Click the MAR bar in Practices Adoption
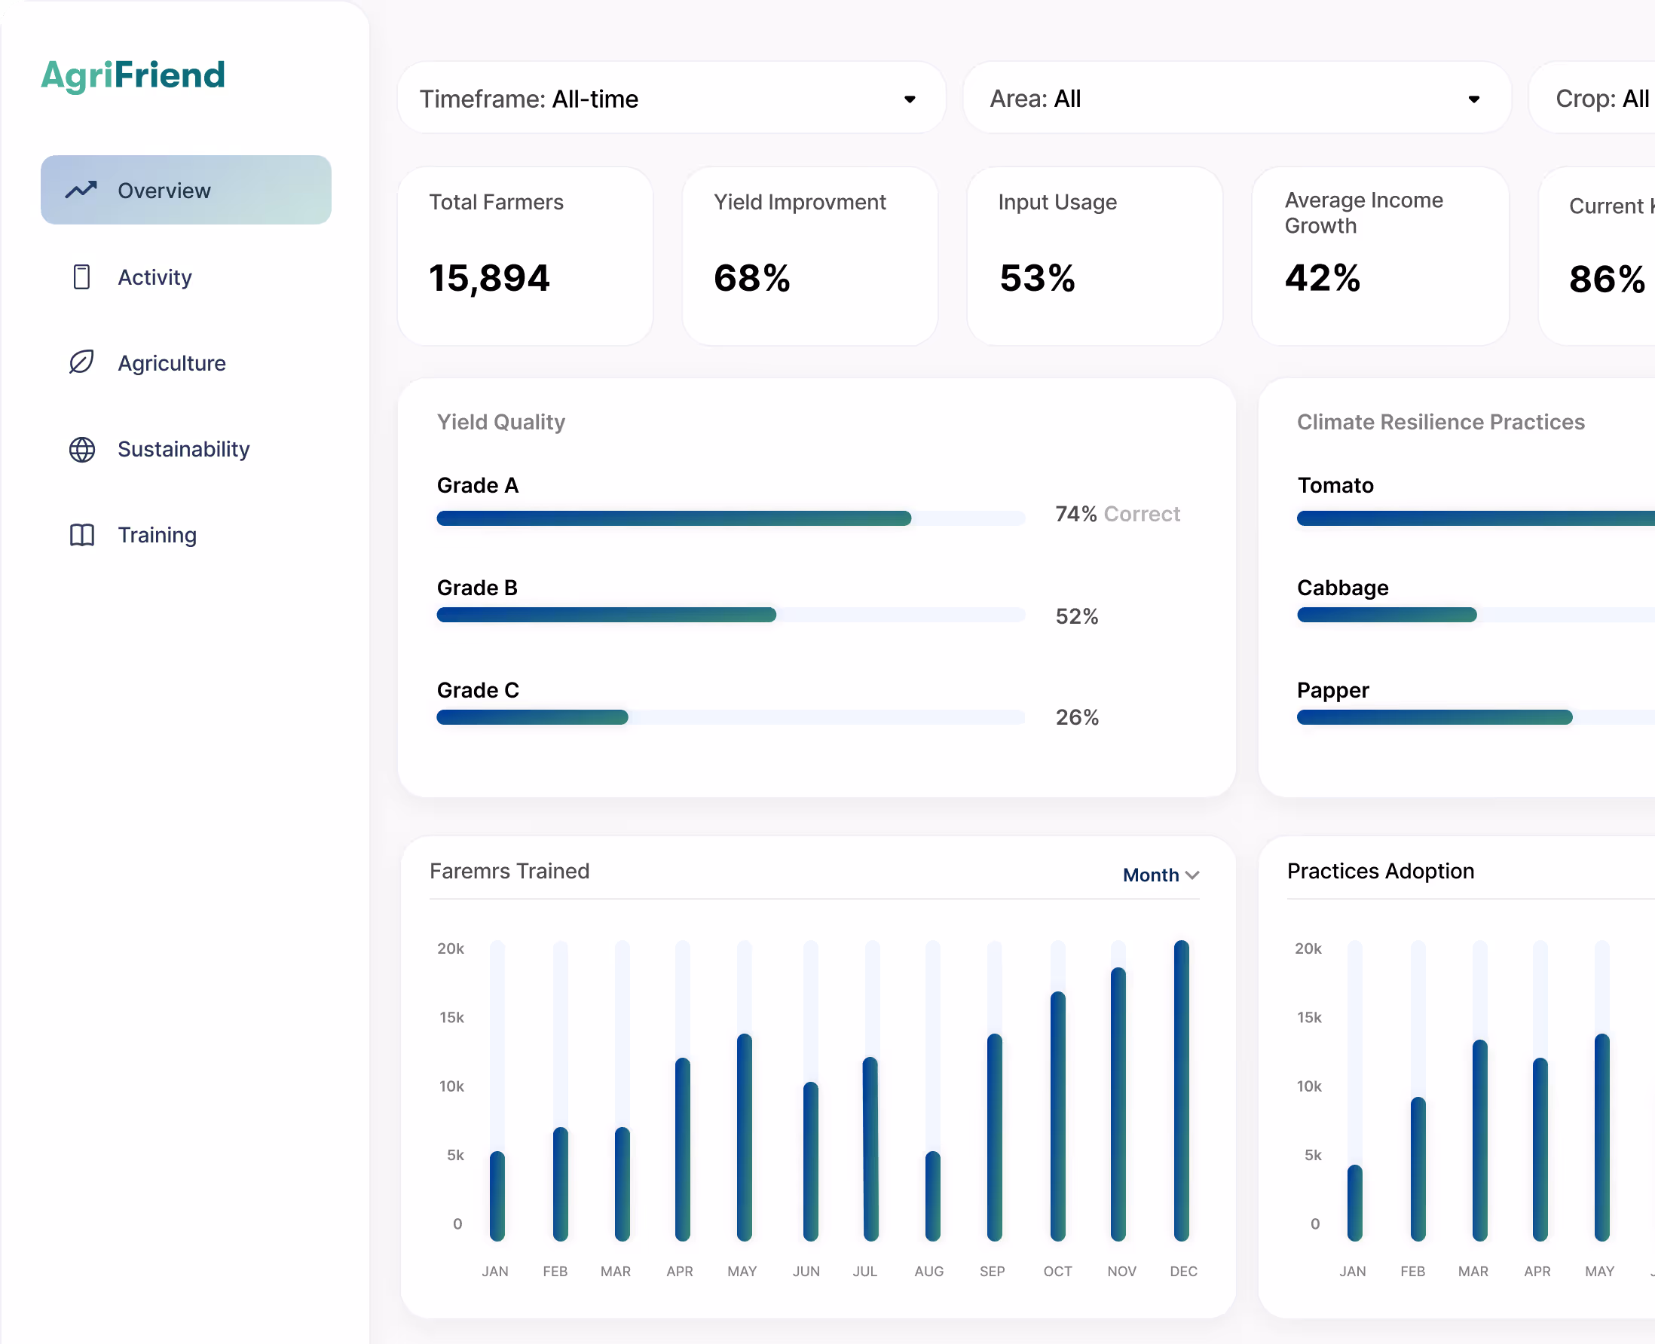This screenshot has height=1344, width=1655. pos(1479,1141)
